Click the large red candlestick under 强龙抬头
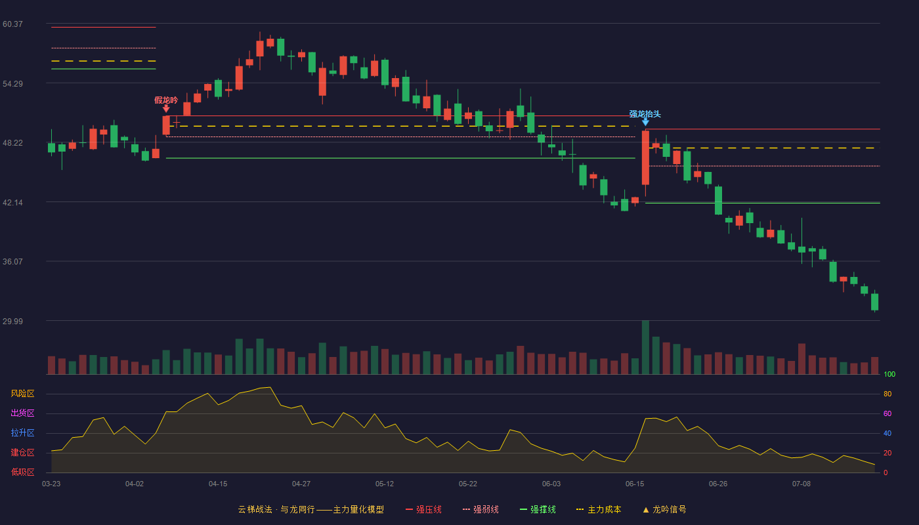This screenshot has height=525, width=919. (x=645, y=157)
